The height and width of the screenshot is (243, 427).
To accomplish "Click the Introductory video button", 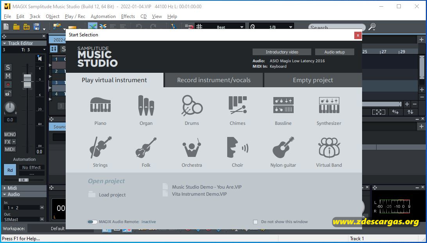I will point(282,52).
